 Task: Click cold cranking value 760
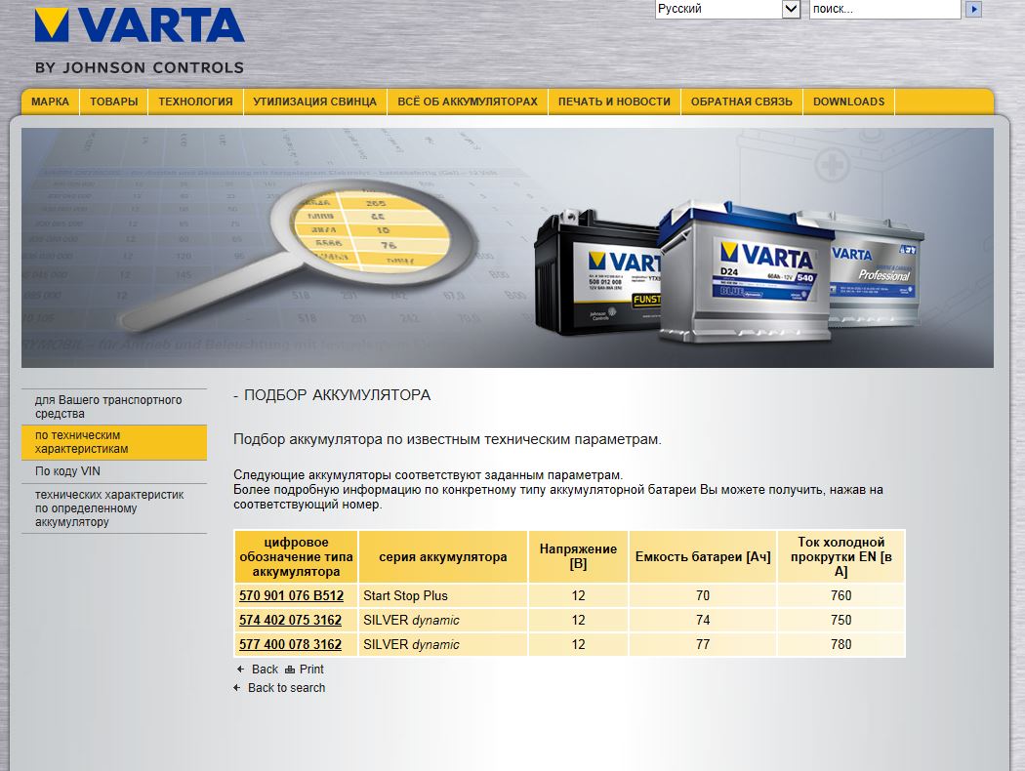[841, 596]
